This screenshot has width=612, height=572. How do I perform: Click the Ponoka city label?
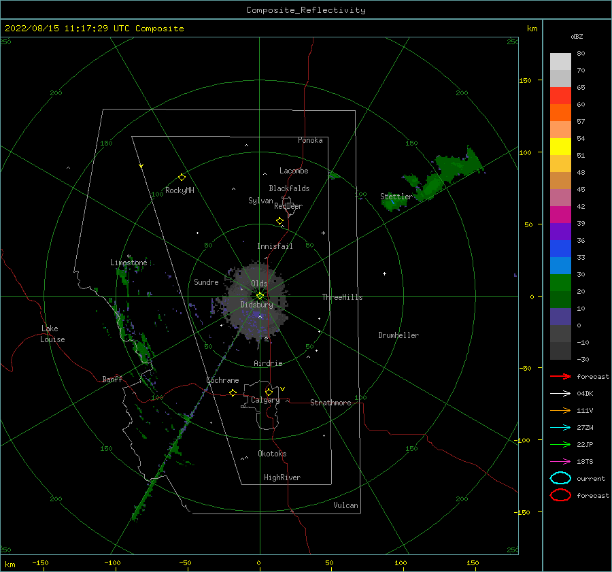point(310,140)
